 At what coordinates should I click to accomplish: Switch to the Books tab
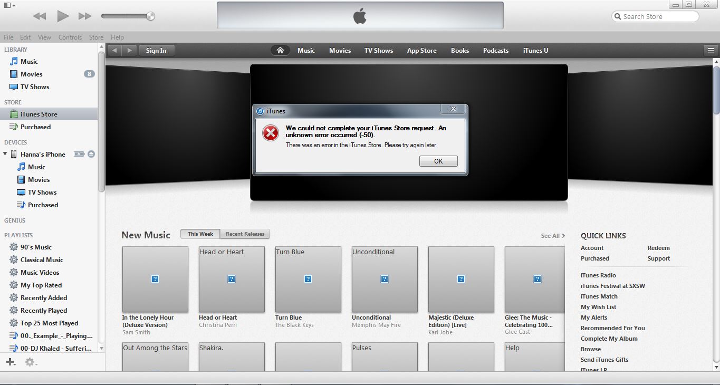pos(460,51)
